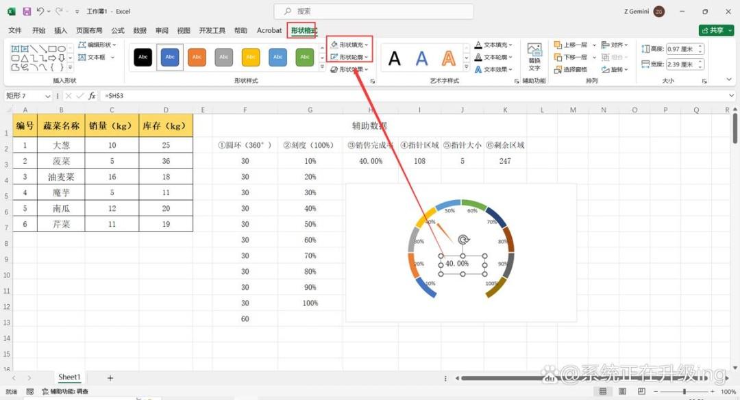Switch to normal grid view

(x=603, y=392)
